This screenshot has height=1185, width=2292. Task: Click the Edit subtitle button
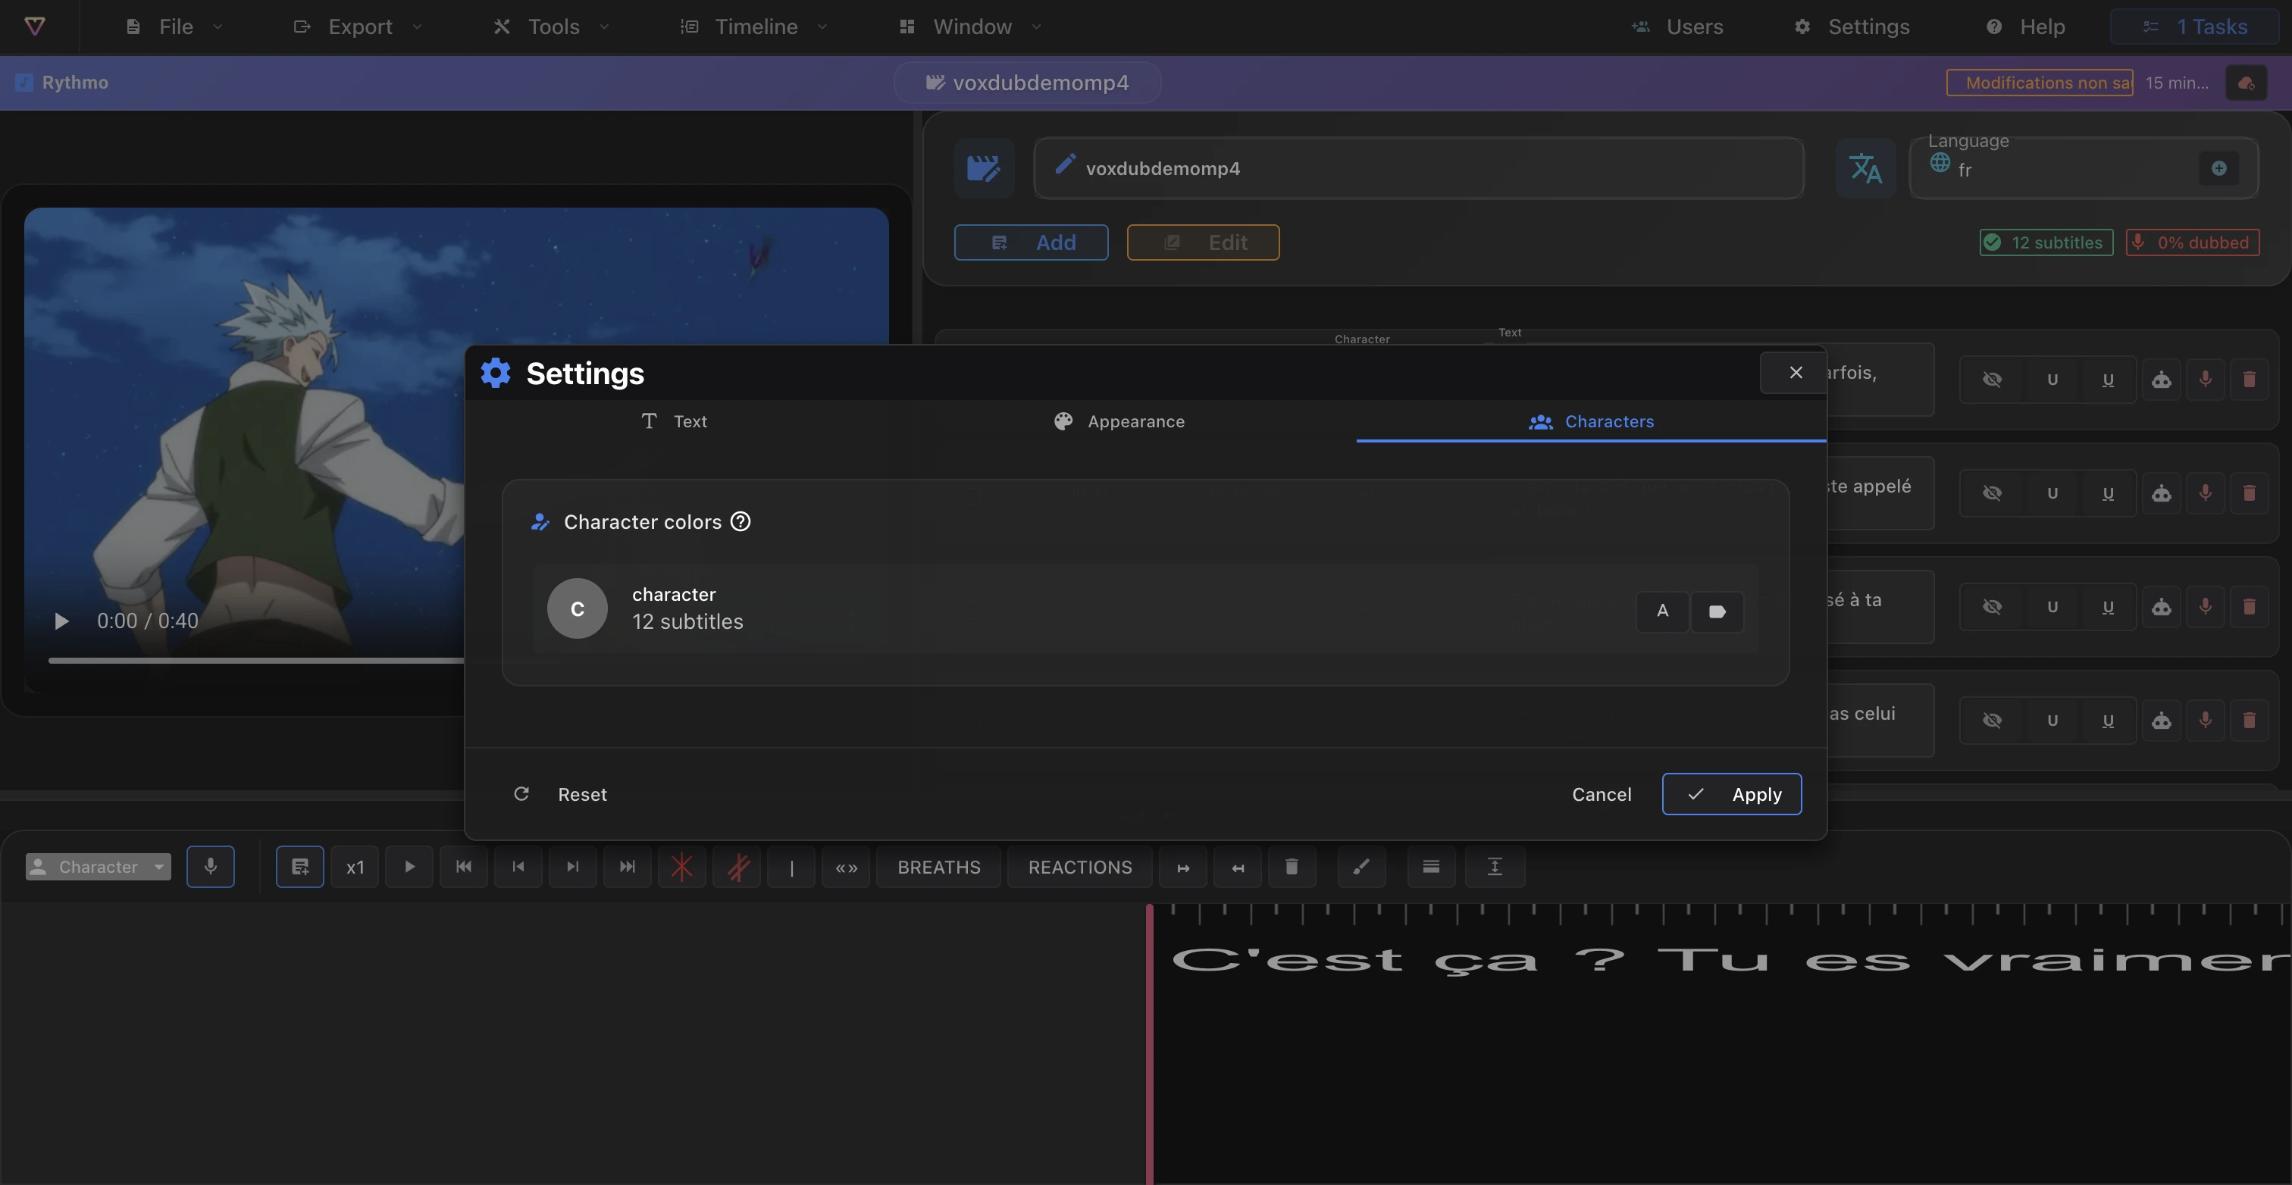point(1203,242)
